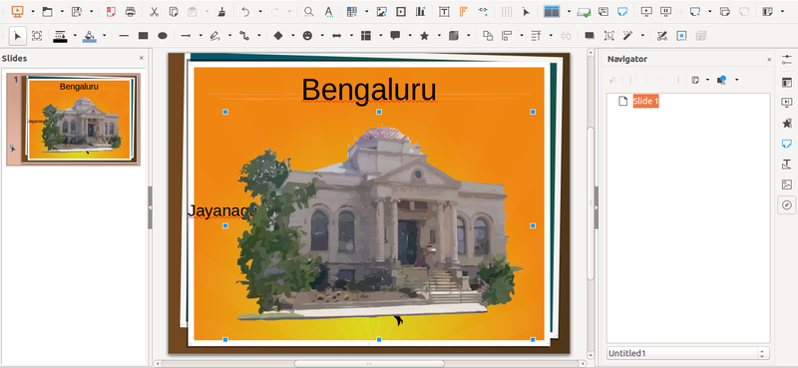Click the vertical scrollbar of the slide editor
This screenshot has height=368, width=798.
591,203
